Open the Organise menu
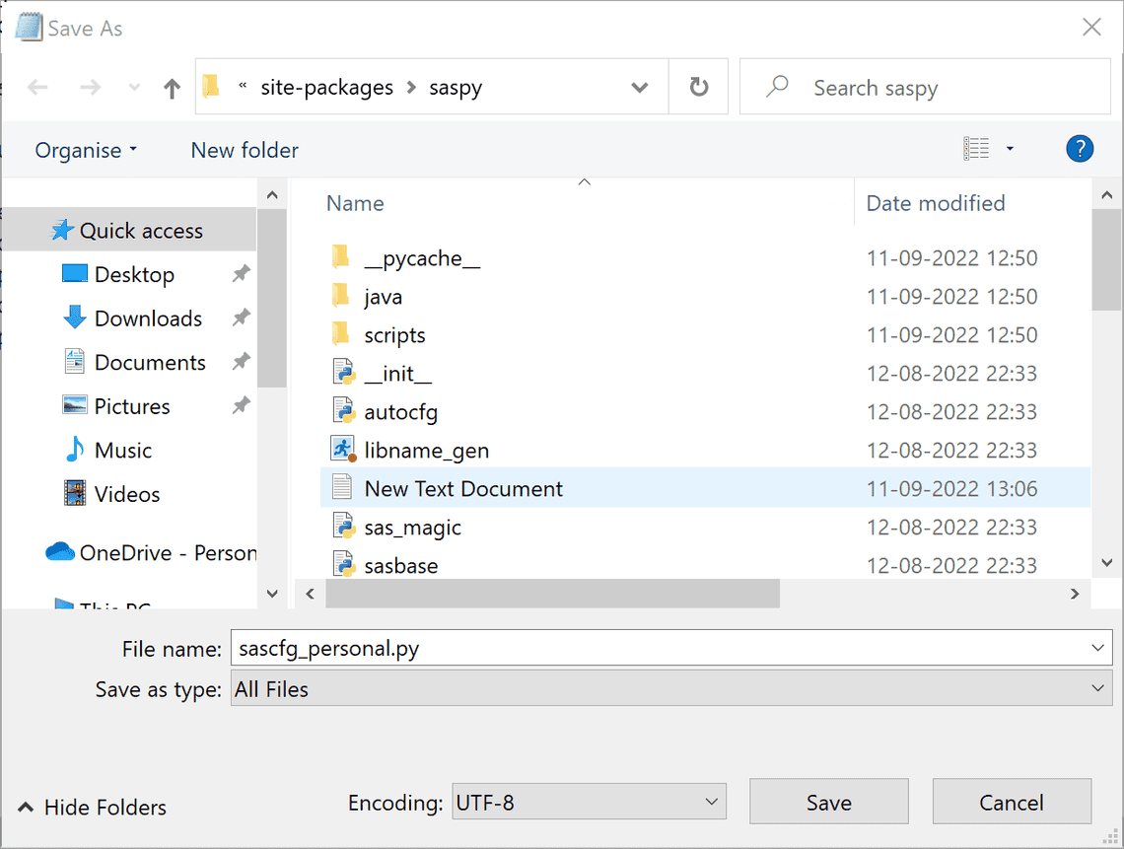Screen dimensions: 1124x849 click(86, 150)
